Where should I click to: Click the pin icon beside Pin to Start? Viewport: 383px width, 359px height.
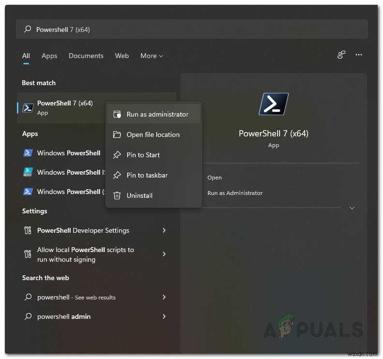117,155
